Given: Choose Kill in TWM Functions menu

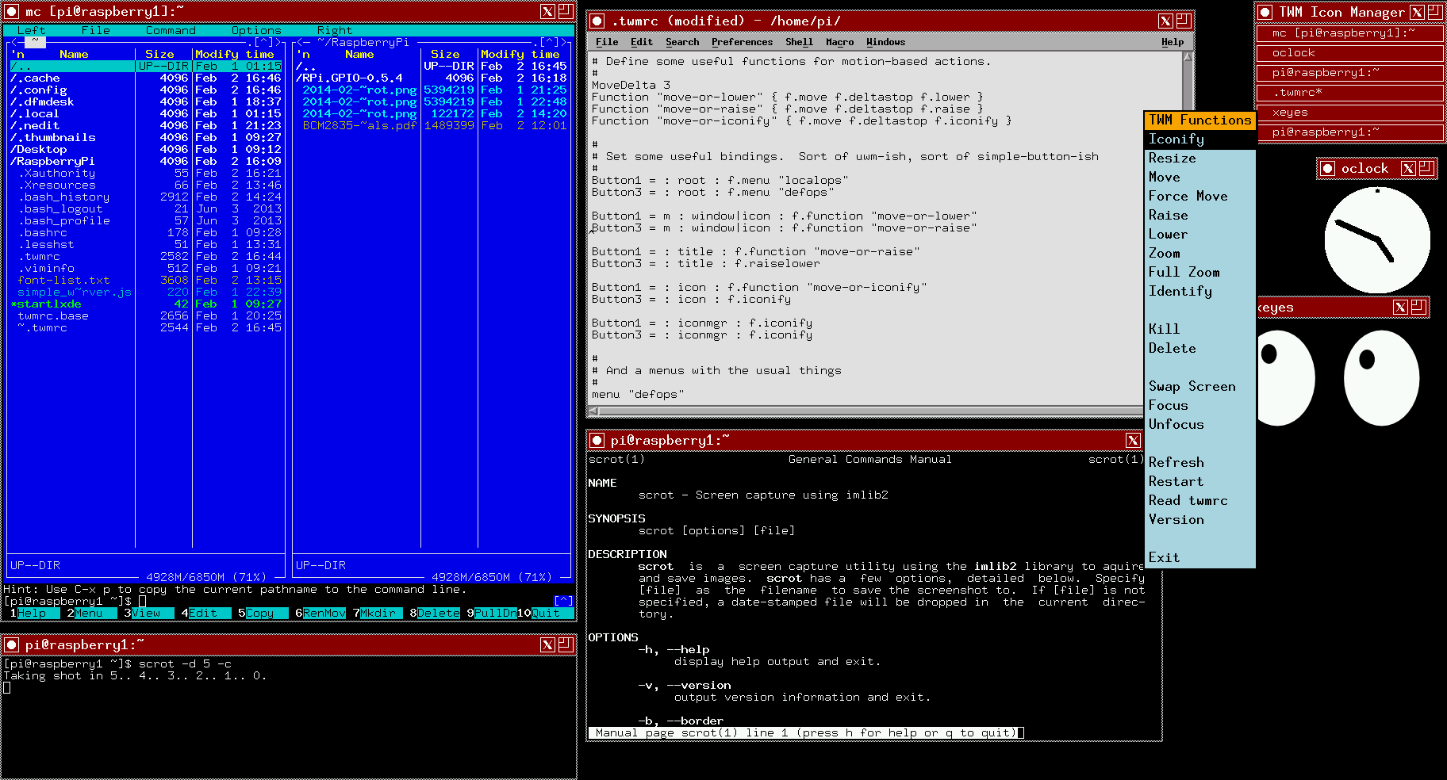Looking at the screenshot, I should pos(1199,329).
